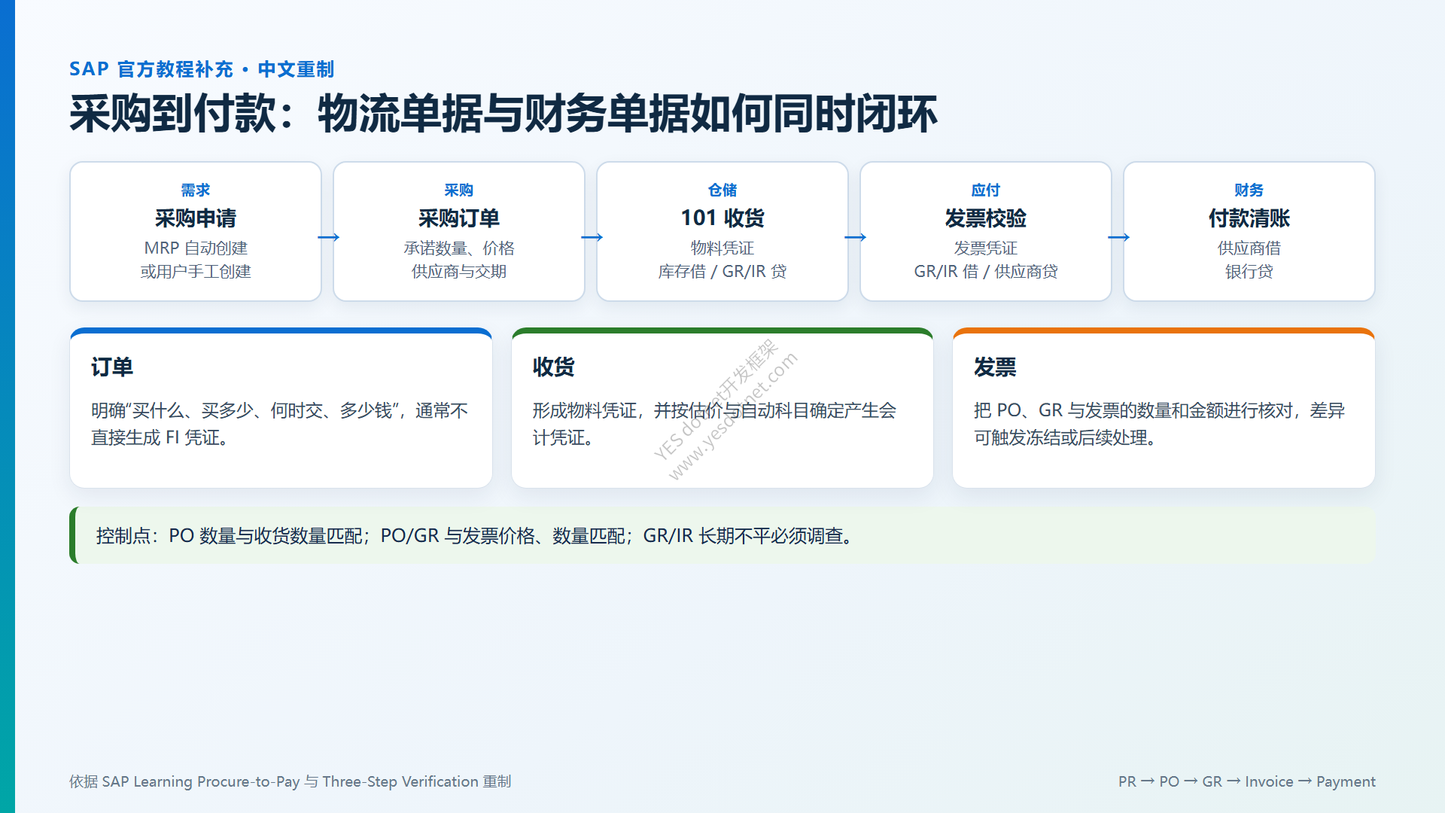Click the 采购订单 process card heading
Image resolution: width=1445 pixels, height=813 pixels.
459,218
